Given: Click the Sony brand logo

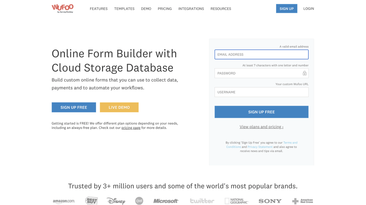Looking at the screenshot, I should pyautogui.click(x=270, y=201).
